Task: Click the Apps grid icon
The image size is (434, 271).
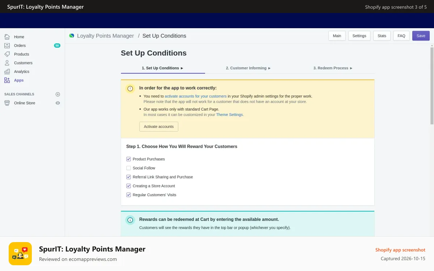Action: point(7,80)
